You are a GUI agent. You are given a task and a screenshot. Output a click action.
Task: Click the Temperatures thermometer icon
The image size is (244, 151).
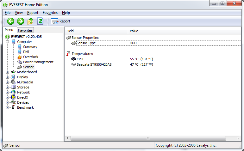click(68, 54)
